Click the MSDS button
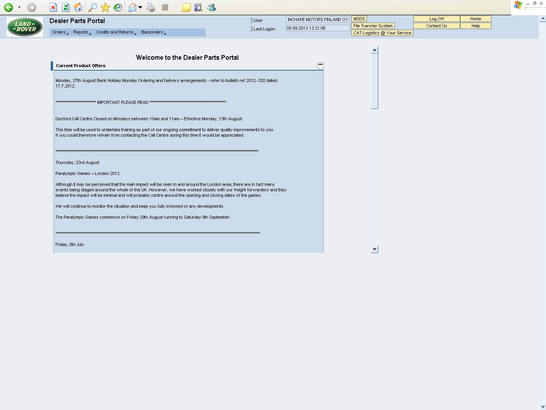Screen dimensions: 546x410 click(359, 19)
